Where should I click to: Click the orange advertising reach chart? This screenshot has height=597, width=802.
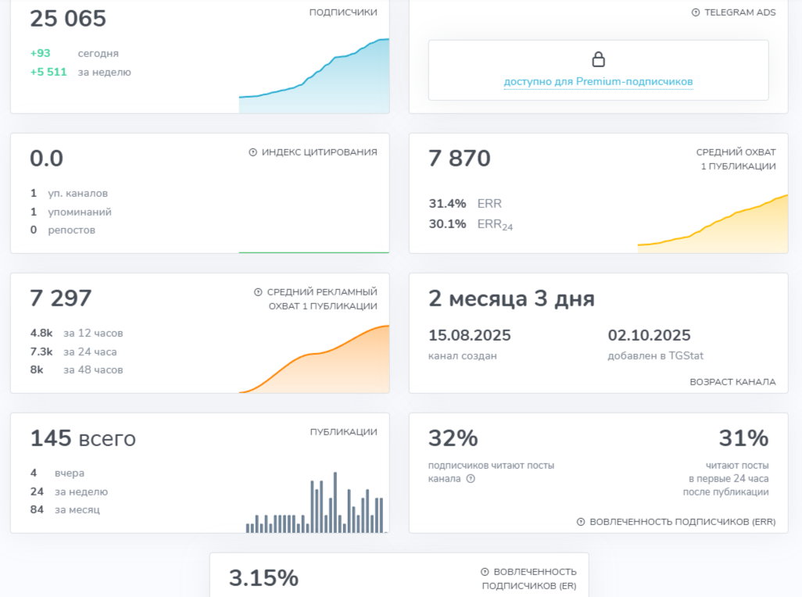click(x=313, y=359)
